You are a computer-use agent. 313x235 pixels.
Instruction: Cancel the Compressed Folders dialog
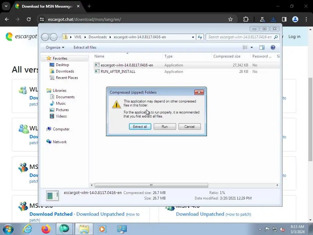[190, 126]
